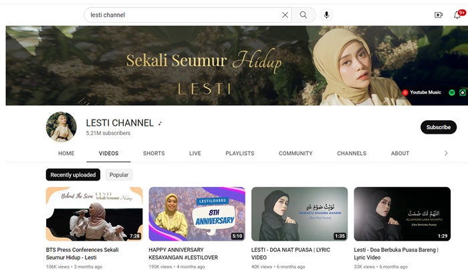Switch to the HOME tab

tap(66, 153)
